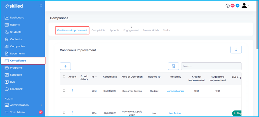Open action menu for record 2351

(72, 91)
